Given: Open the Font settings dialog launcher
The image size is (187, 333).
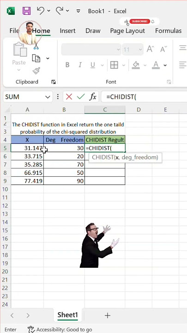Looking at the screenshot, I should click(169, 82).
